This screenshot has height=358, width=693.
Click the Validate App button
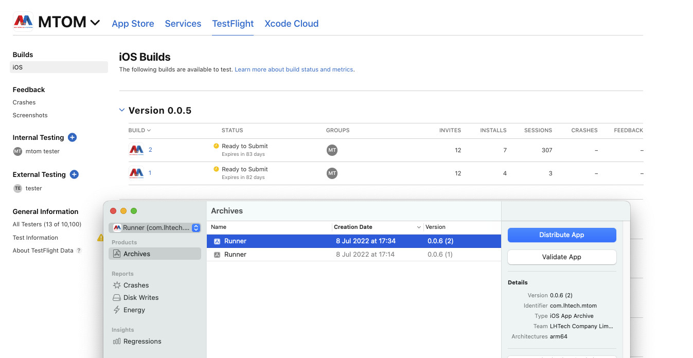(x=561, y=257)
